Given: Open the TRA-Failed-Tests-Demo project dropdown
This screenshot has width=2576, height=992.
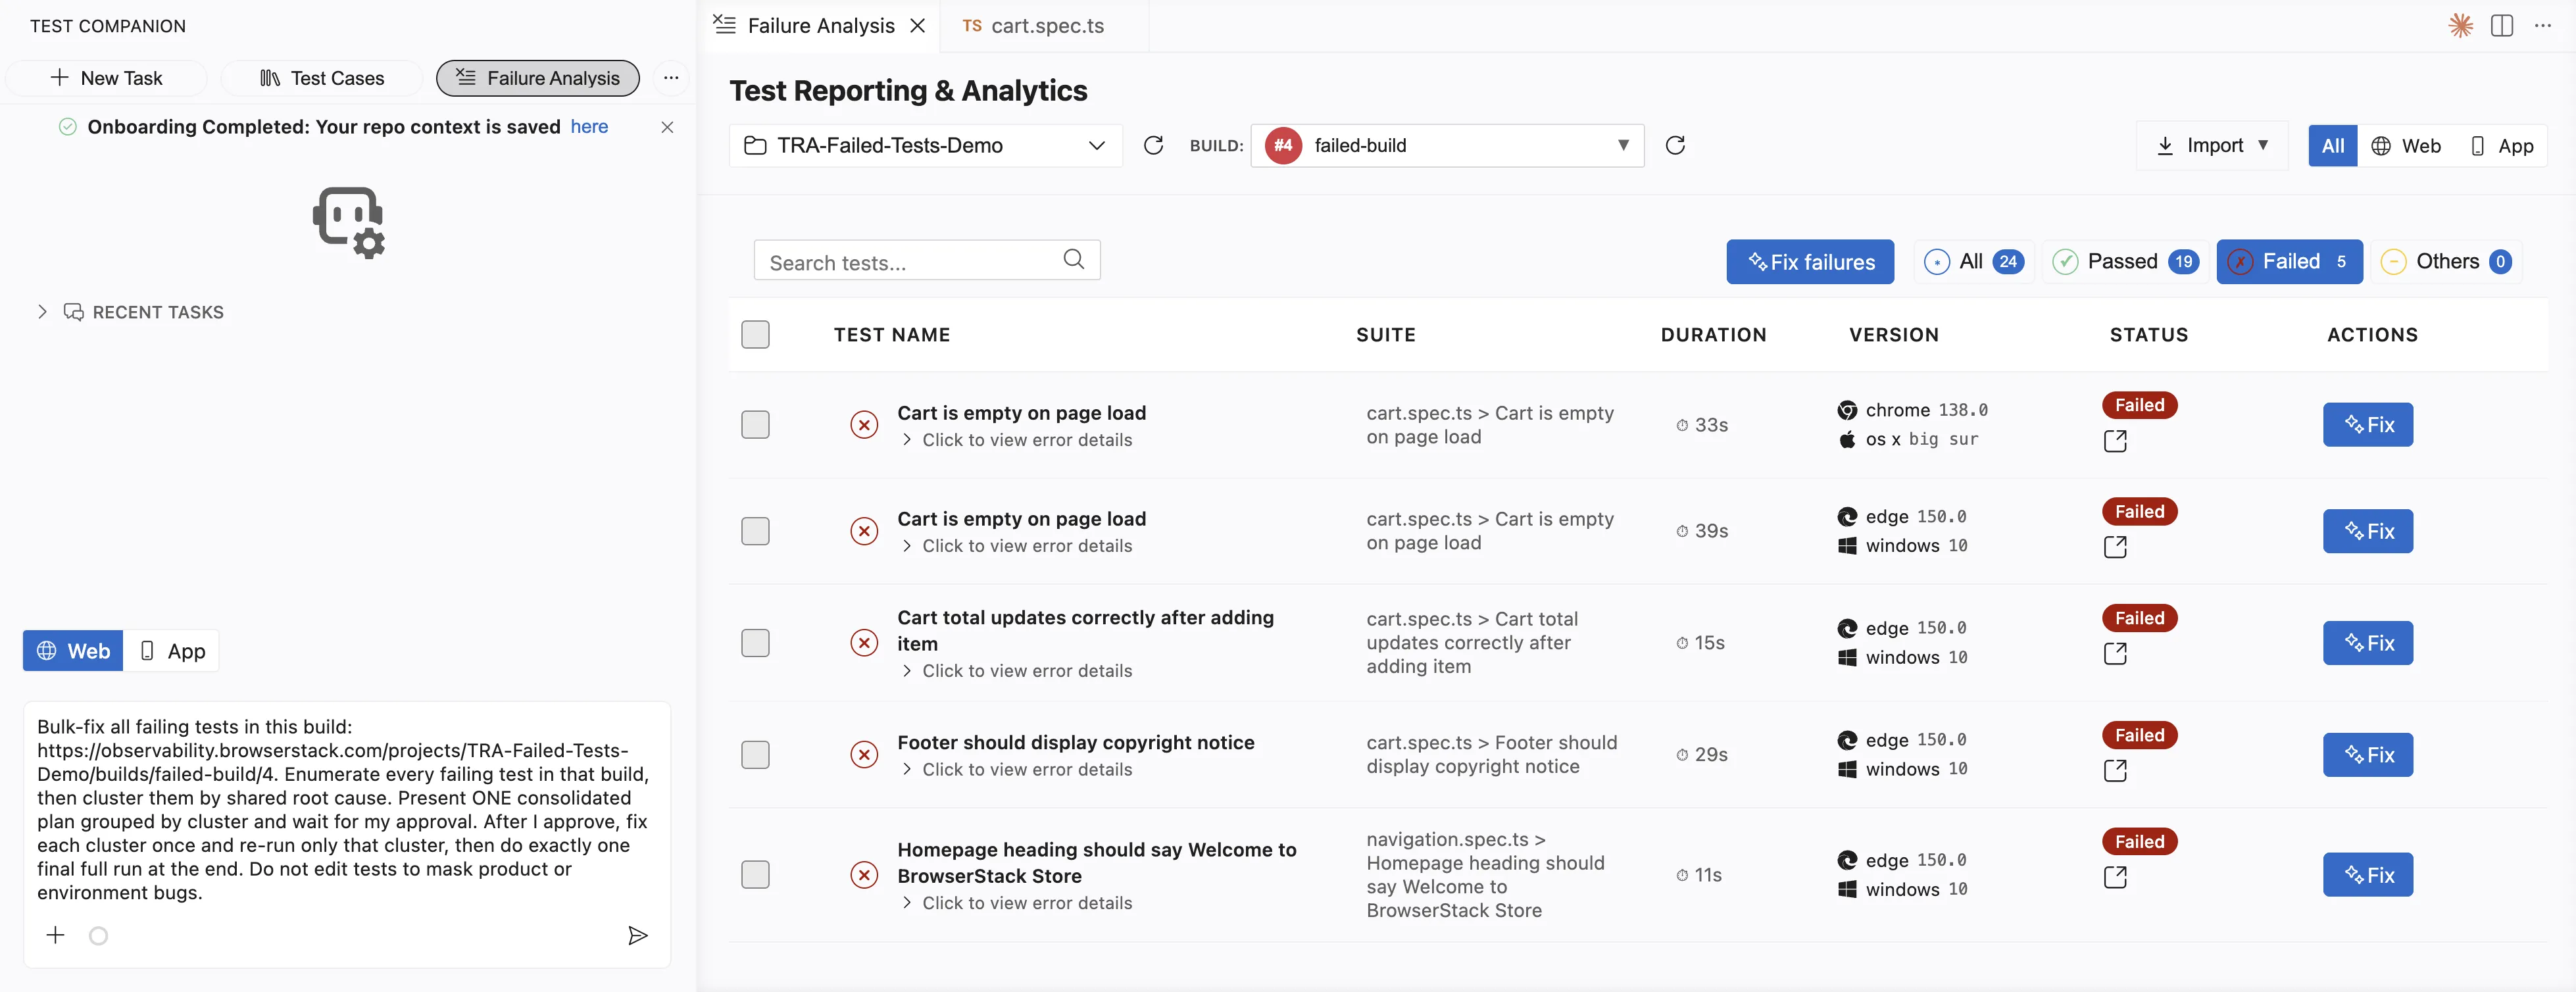Looking at the screenshot, I should coord(925,146).
